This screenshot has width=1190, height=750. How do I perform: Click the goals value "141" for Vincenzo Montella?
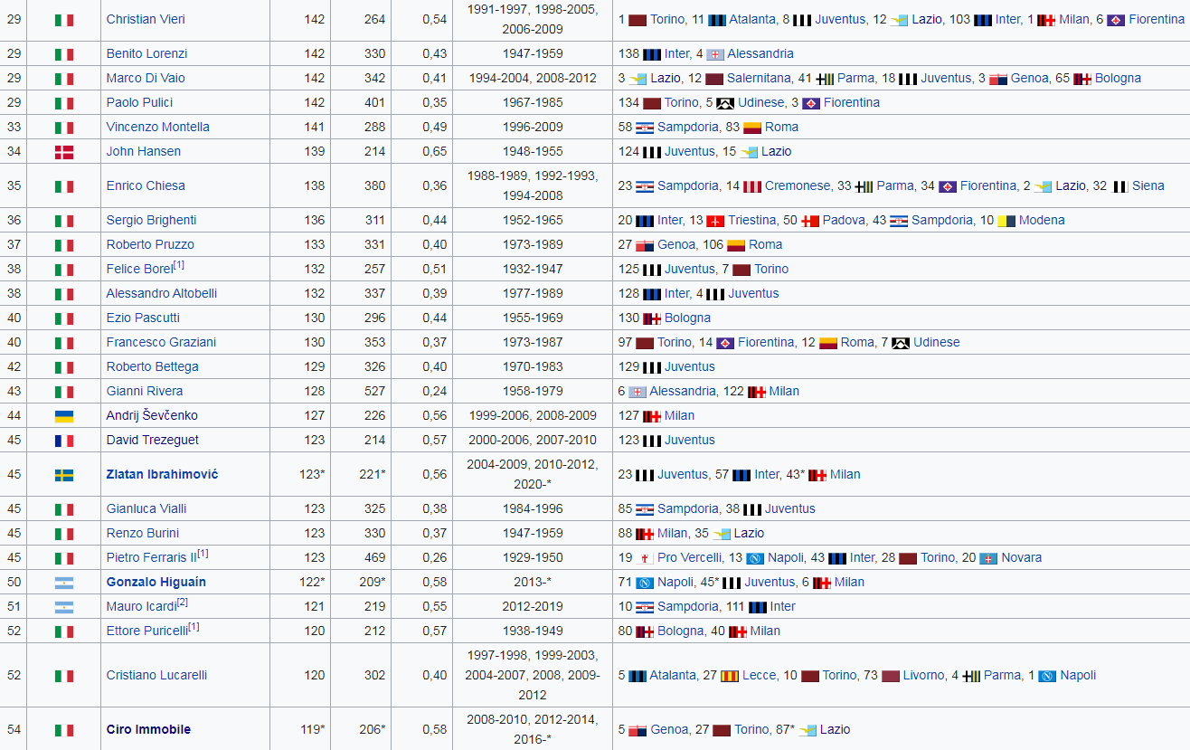[315, 128]
